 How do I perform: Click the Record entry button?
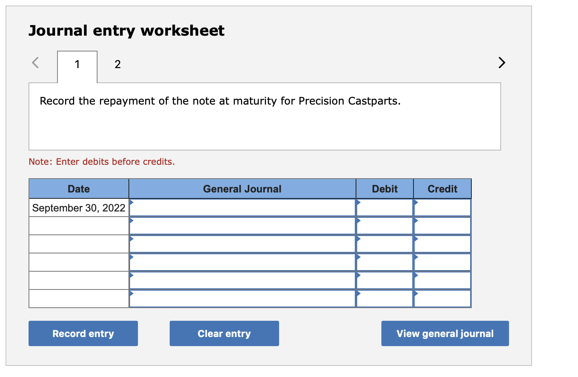83,333
